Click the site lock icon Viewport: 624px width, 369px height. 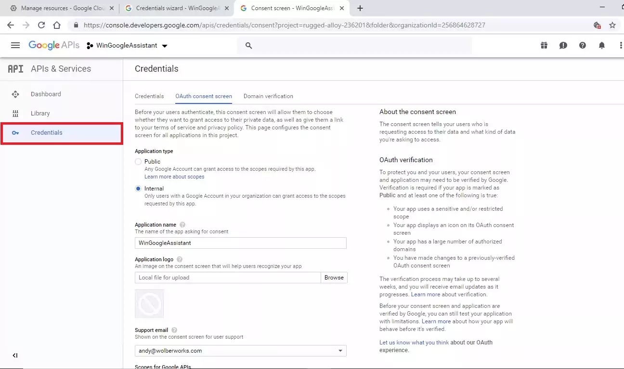coord(76,25)
